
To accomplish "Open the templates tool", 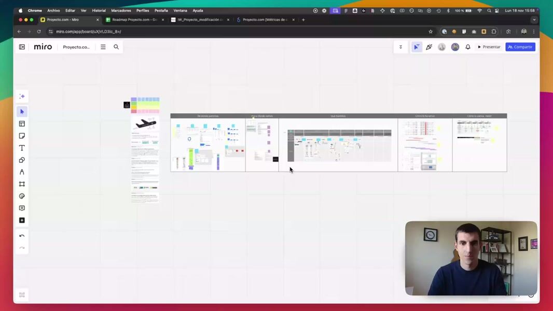I will coord(22,124).
